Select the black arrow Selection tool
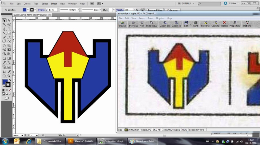The height and width of the screenshot is (145, 260). 4,20
